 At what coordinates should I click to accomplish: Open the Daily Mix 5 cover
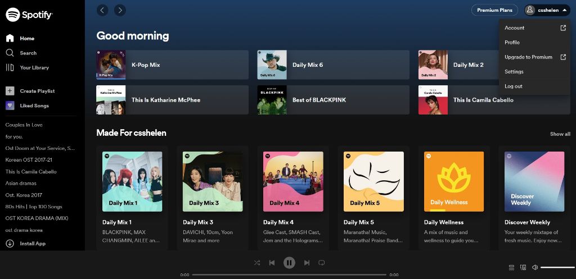373,181
